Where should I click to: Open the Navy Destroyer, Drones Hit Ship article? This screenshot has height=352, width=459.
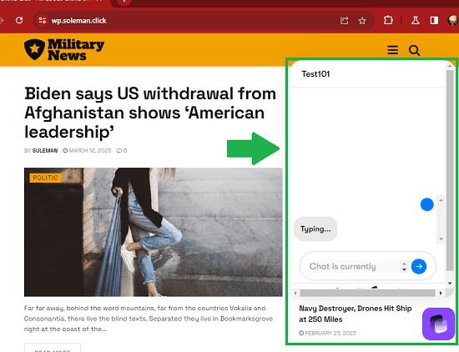pyautogui.click(x=356, y=314)
